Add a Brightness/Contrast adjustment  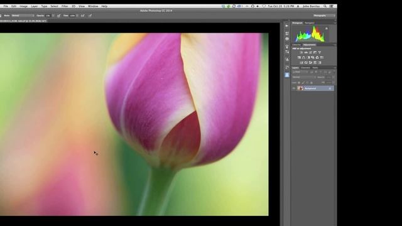pos(301,53)
